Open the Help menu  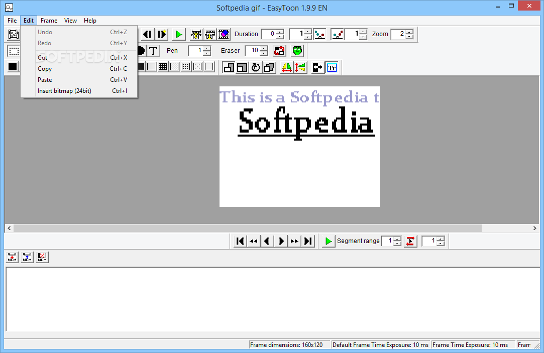pyautogui.click(x=90, y=21)
